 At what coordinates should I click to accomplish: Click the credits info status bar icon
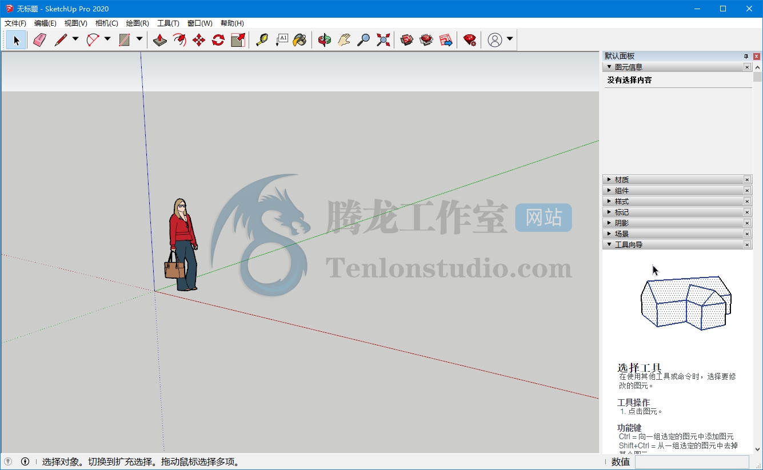25,461
